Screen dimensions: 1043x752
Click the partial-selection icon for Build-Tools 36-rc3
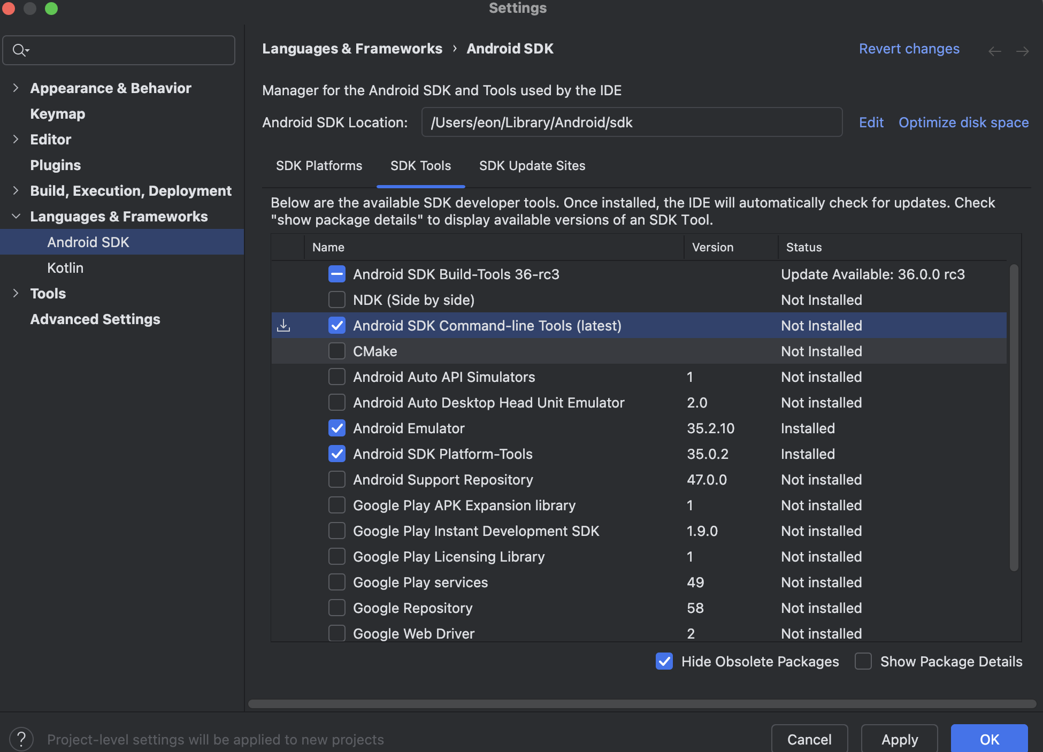click(x=337, y=274)
